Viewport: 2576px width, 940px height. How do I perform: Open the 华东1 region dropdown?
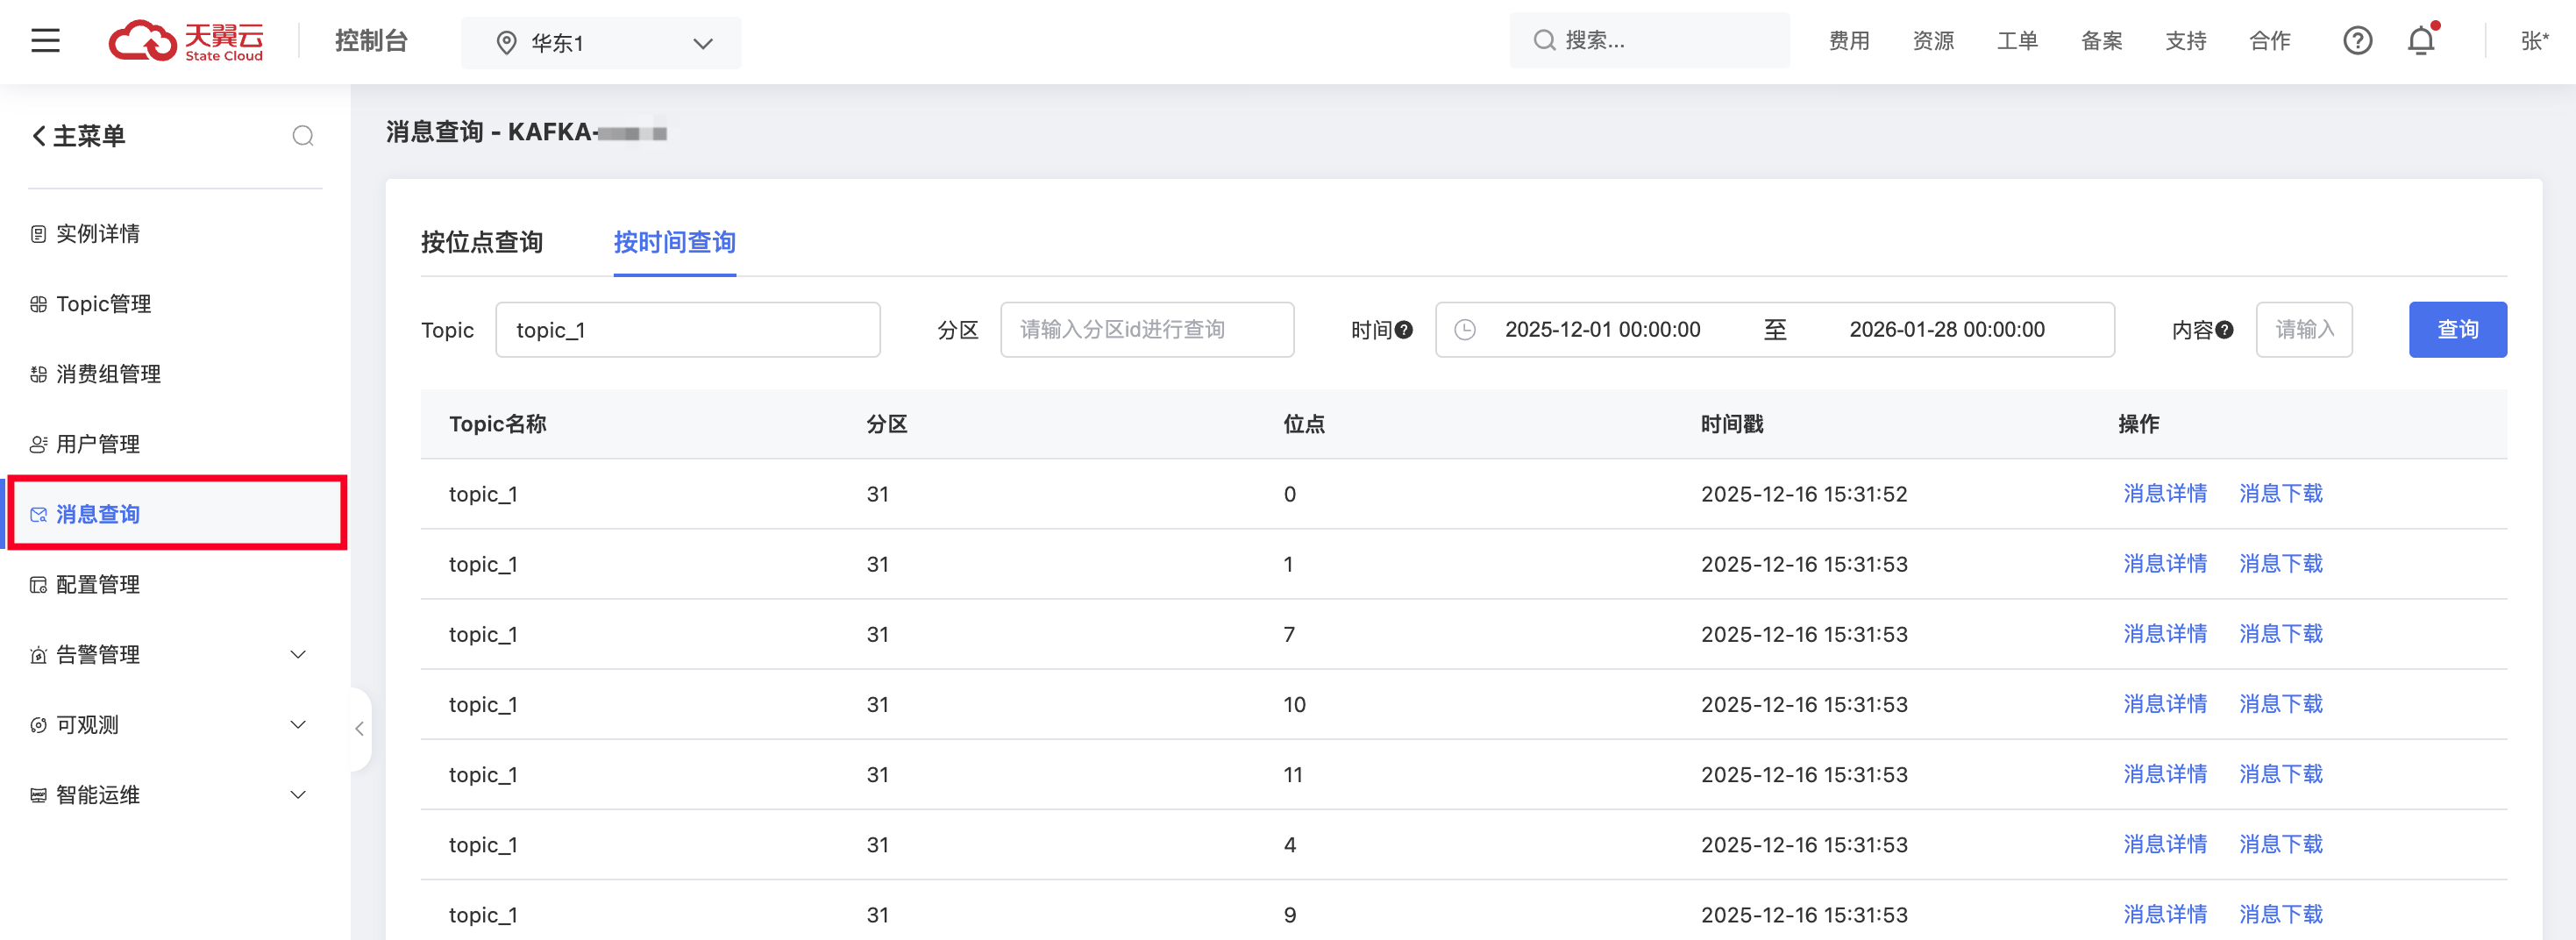(601, 43)
